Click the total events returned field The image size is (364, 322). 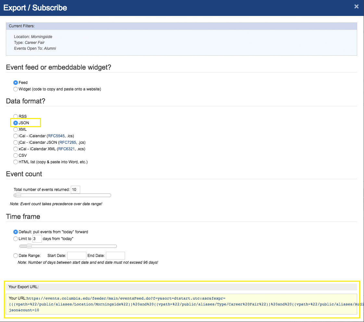(75, 190)
